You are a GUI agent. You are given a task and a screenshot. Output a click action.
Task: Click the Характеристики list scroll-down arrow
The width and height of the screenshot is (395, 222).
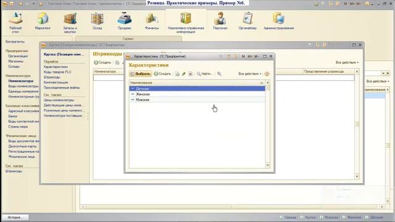pyautogui.click(x=267, y=165)
